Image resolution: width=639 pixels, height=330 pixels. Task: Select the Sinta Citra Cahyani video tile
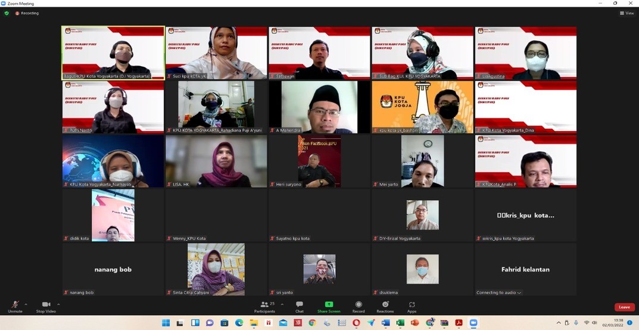click(x=216, y=269)
